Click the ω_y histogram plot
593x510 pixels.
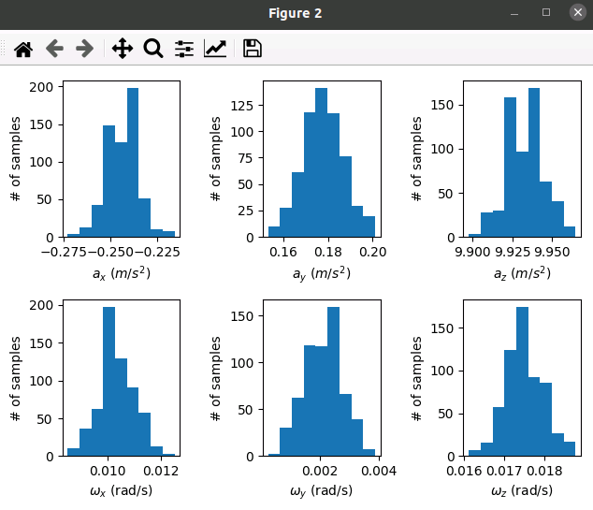click(322, 378)
